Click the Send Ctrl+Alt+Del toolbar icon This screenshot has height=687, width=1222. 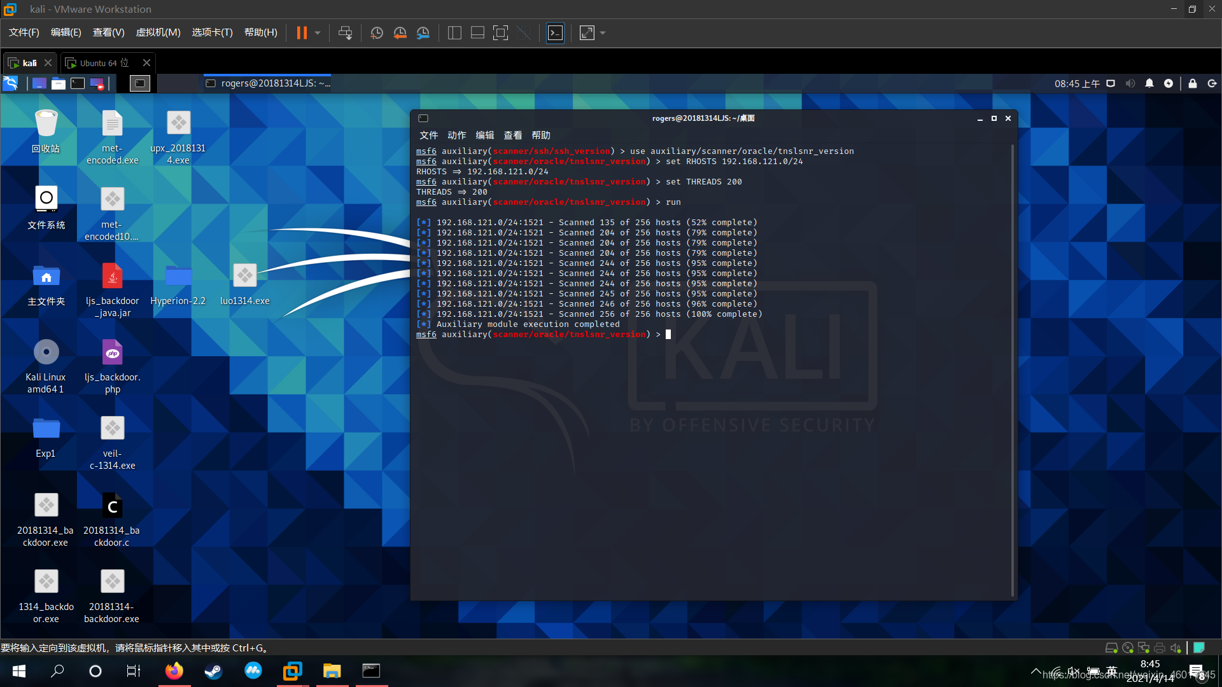[345, 32]
